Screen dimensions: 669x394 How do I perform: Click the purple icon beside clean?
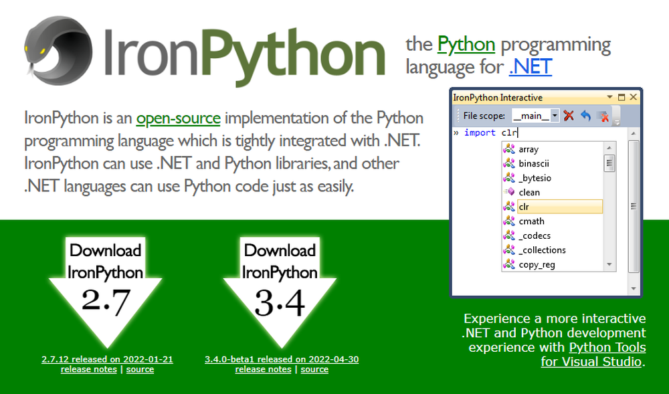509,192
